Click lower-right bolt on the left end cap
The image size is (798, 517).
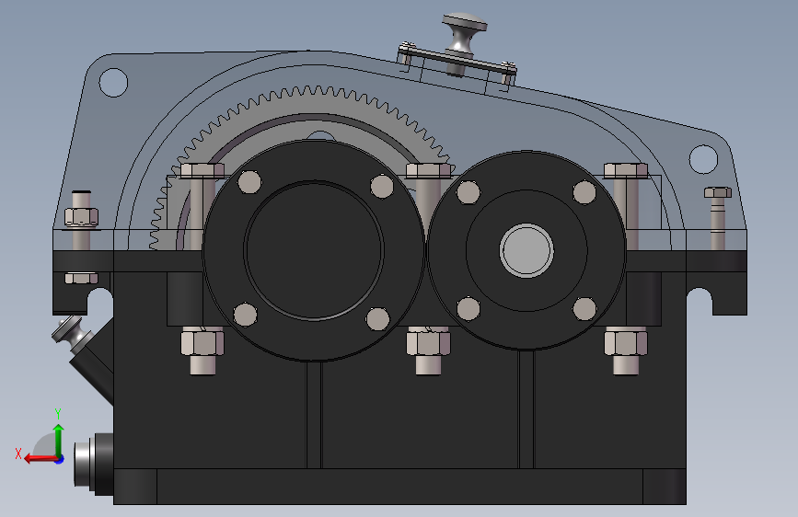[x=377, y=319]
